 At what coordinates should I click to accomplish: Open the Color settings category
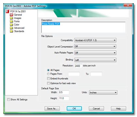[x=17, y=25]
